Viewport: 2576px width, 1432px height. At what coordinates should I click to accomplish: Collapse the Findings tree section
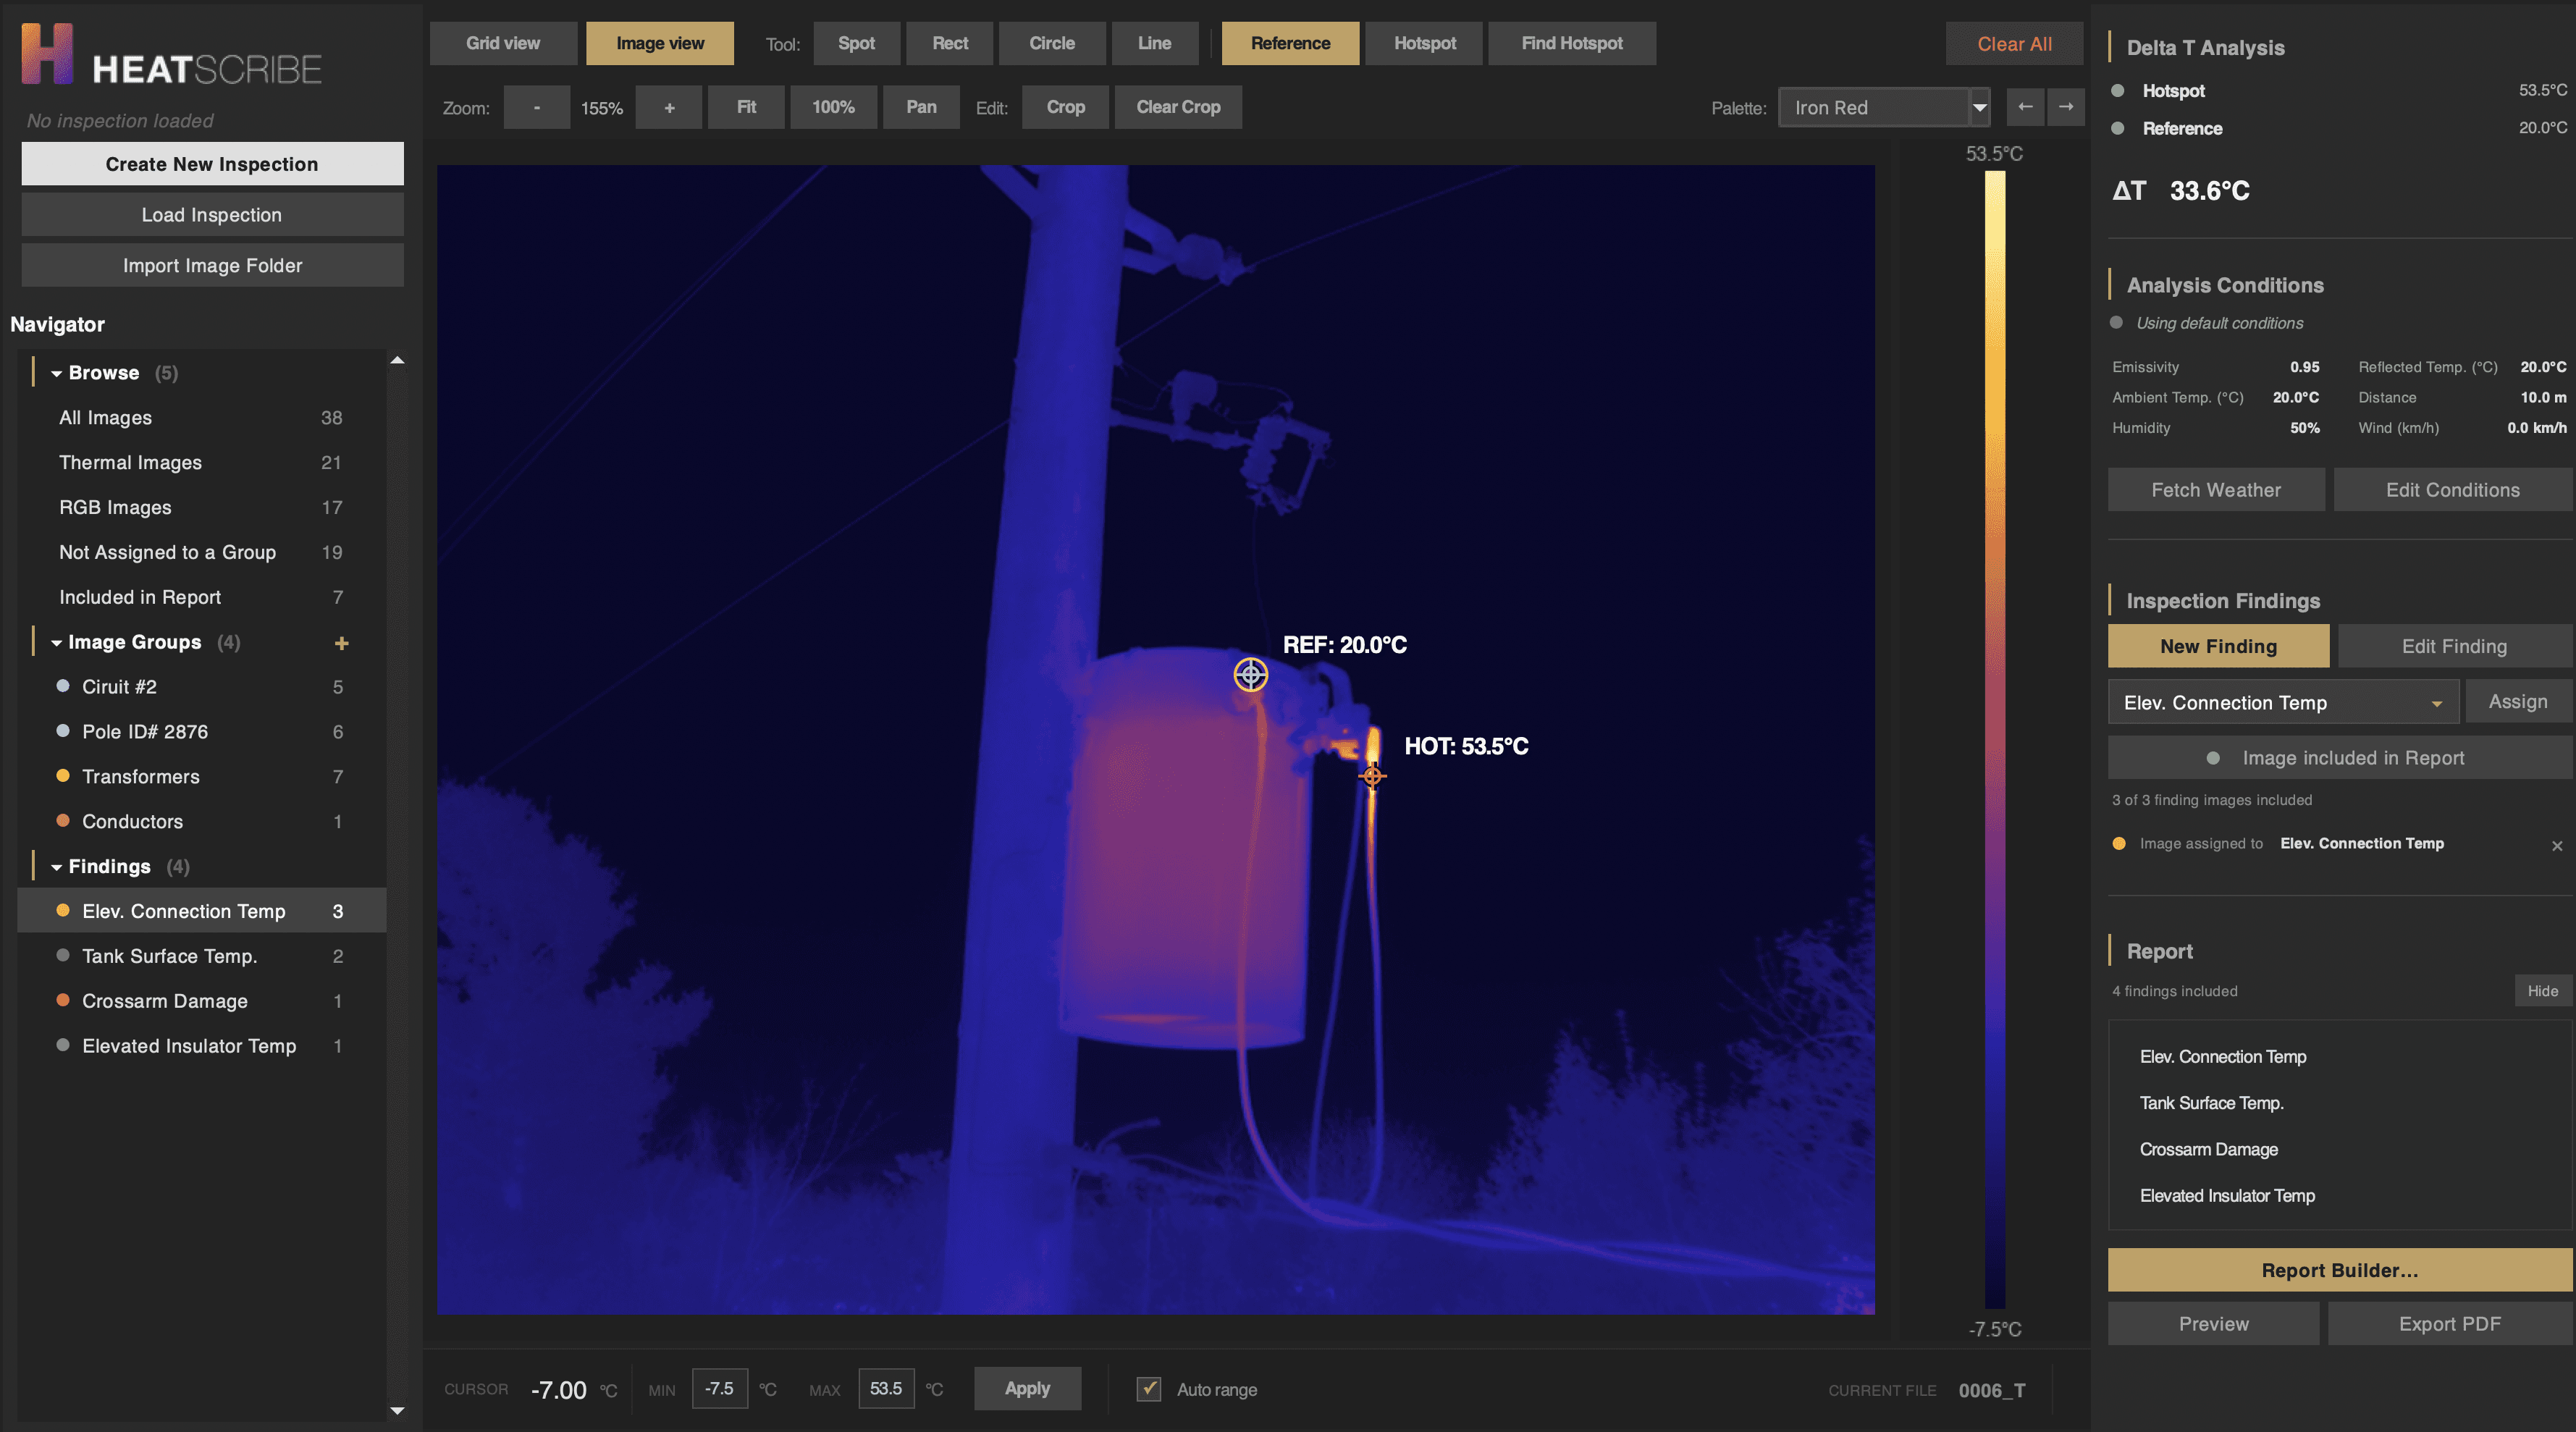click(x=57, y=867)
